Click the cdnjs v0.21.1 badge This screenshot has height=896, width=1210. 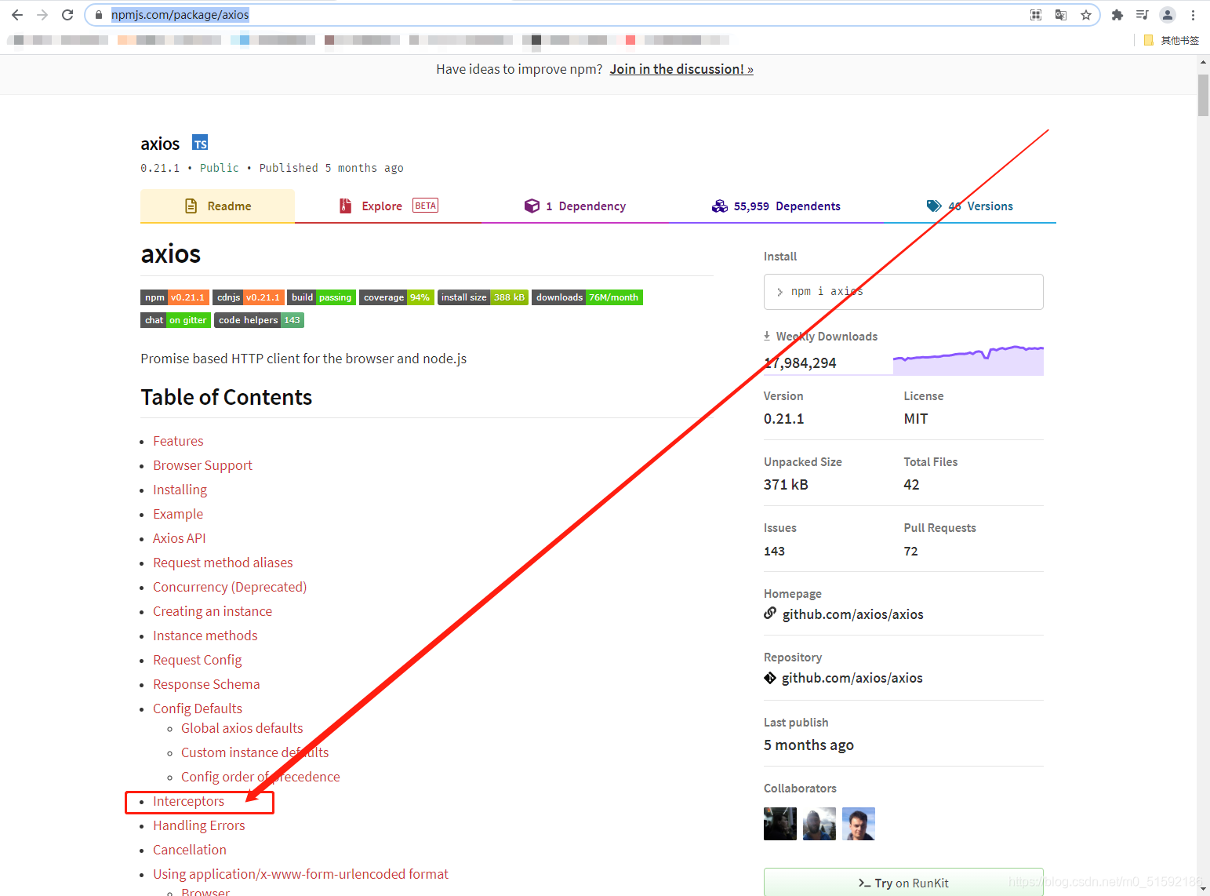click(249, 297)
